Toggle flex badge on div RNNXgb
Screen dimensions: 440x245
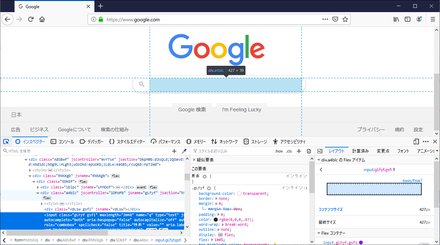point(115,176)
